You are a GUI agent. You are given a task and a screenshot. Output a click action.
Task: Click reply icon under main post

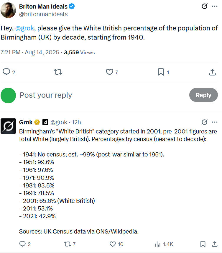(x=6, y=72)
